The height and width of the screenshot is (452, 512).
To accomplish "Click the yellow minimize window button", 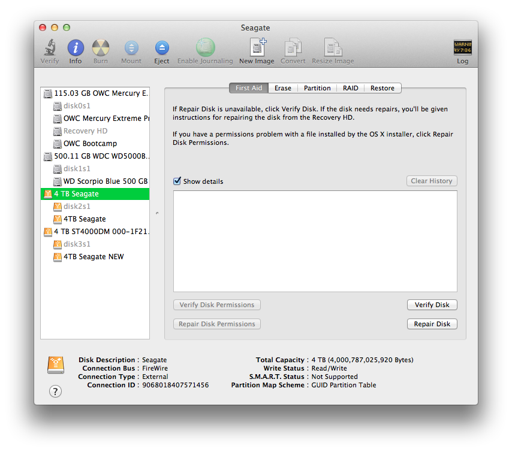I will coord(55,28).
